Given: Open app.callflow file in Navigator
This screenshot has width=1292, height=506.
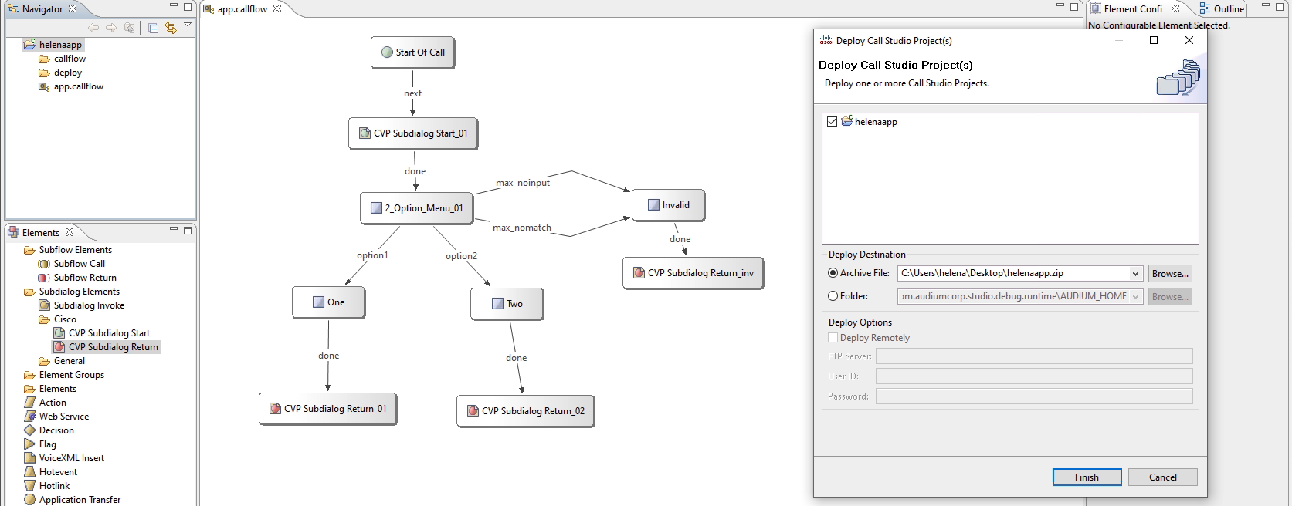Looking at the screenshot, I should (71, 86).
